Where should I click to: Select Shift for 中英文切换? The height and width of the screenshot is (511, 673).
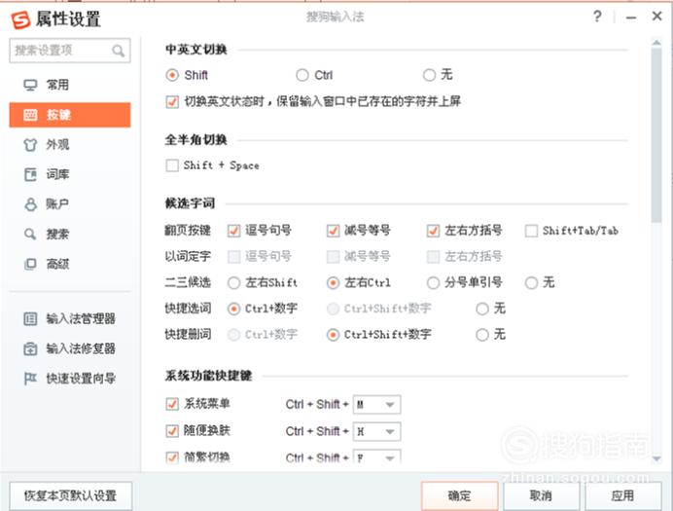(172, 75)
